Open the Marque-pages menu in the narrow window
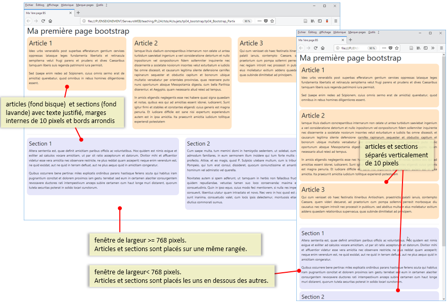Viewport: 448px width, 302px height. [356, 32]
